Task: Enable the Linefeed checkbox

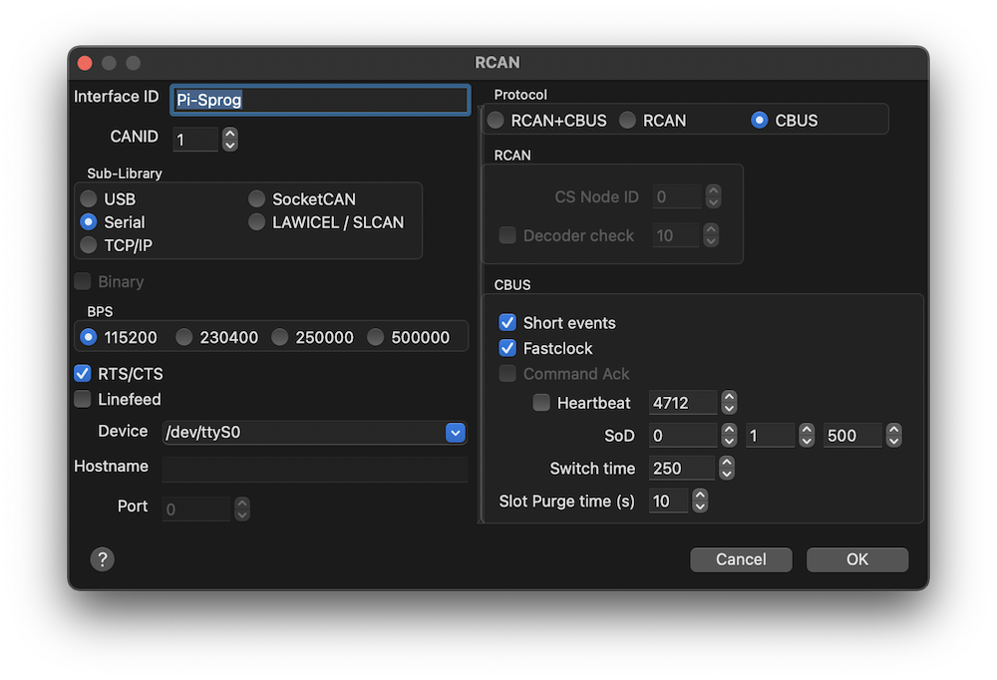Action: pos(83,400)
